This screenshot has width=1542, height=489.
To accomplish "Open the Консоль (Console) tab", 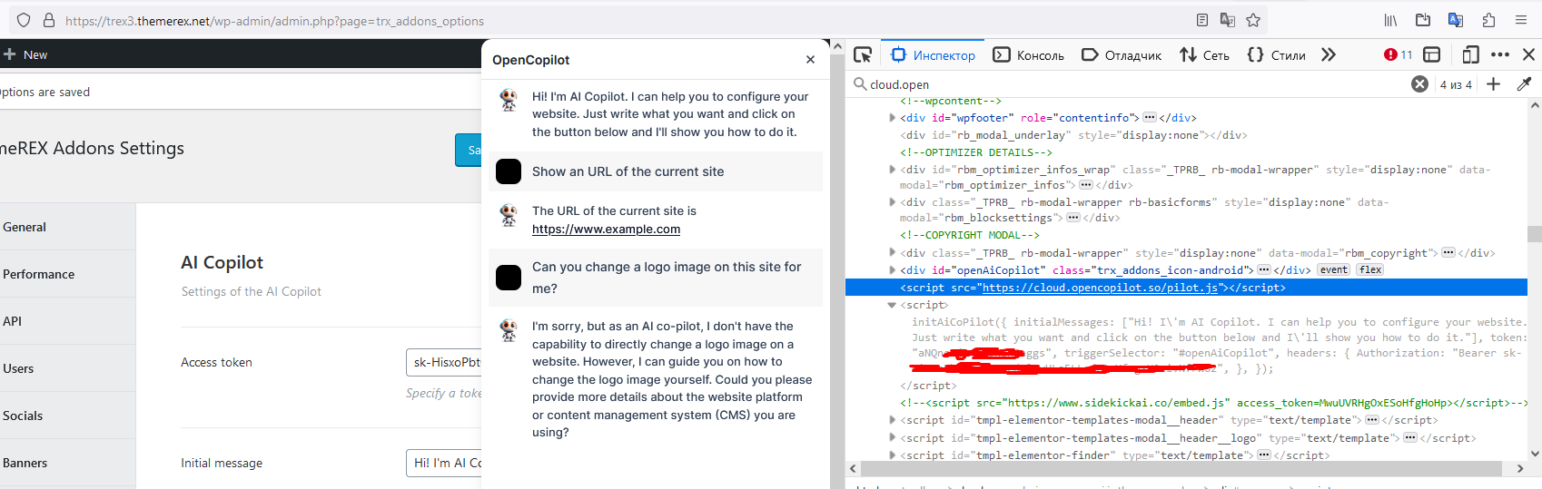I will point(1028,55).
